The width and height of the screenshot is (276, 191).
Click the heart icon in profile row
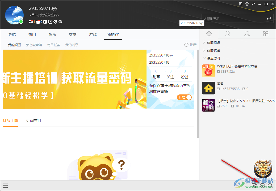pos(55,22)
